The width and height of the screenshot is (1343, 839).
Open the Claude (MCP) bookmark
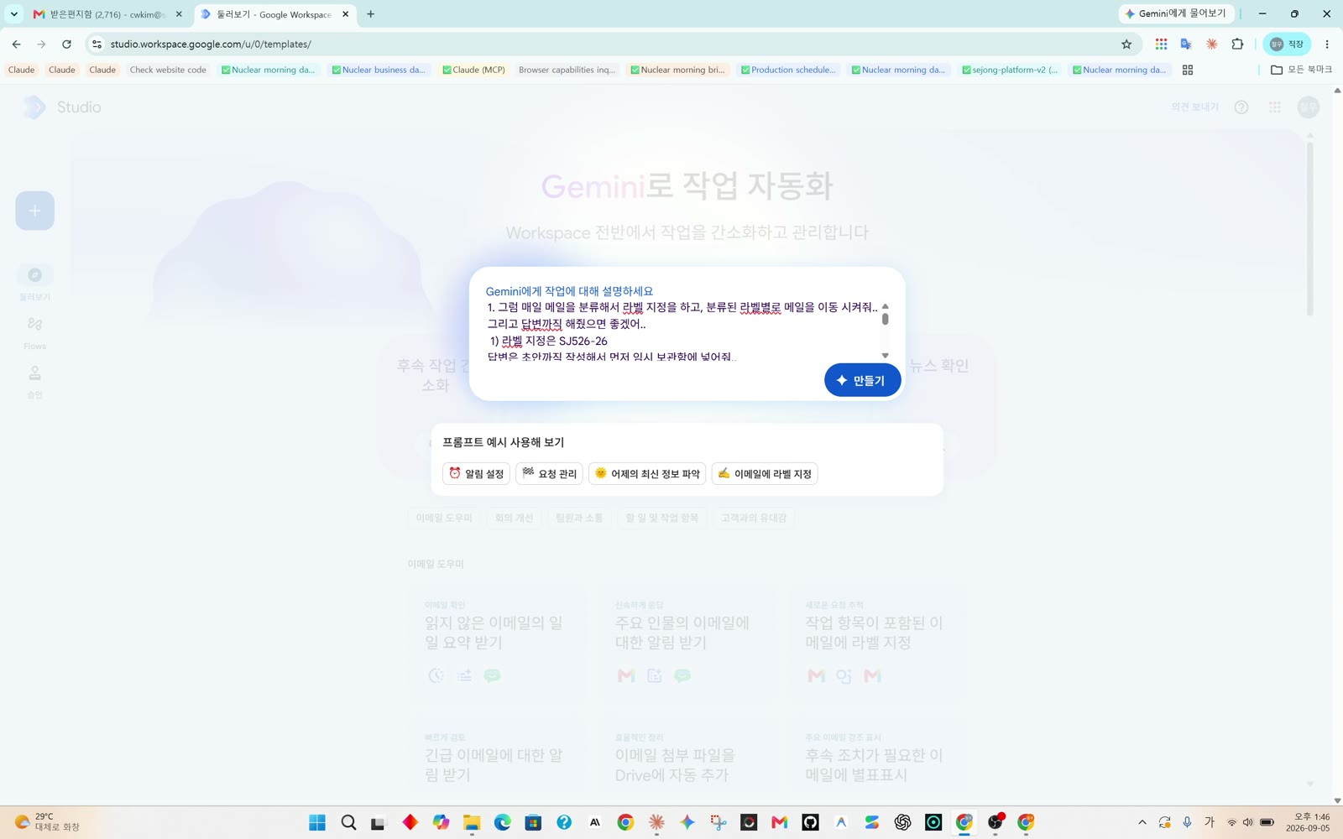tap(473, 70)
